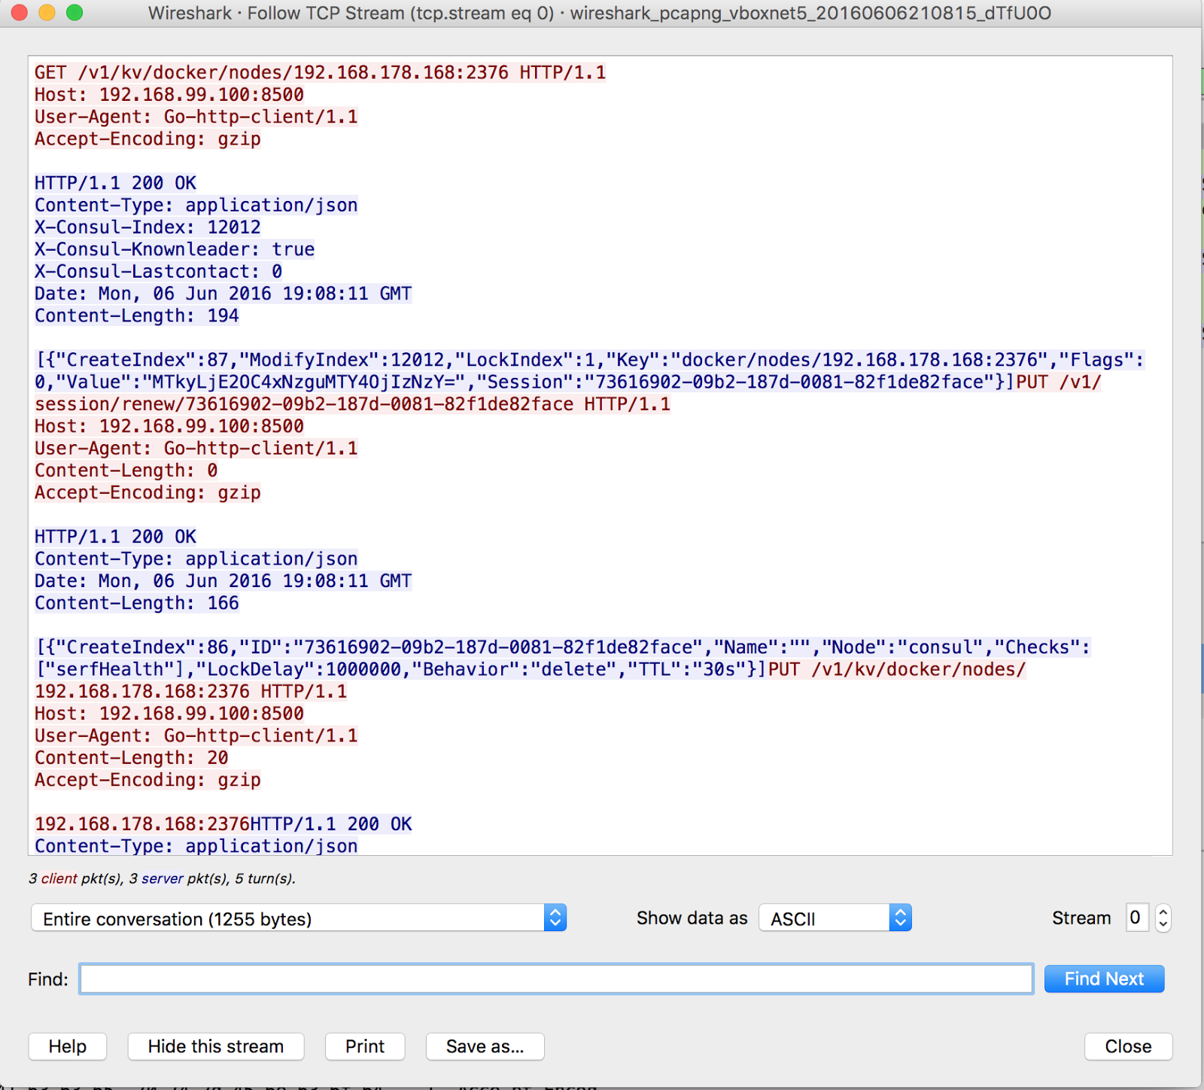Viewport: 1204px width, 1090px height.
Task: Click the Help button
Action: coord(67,1046)
